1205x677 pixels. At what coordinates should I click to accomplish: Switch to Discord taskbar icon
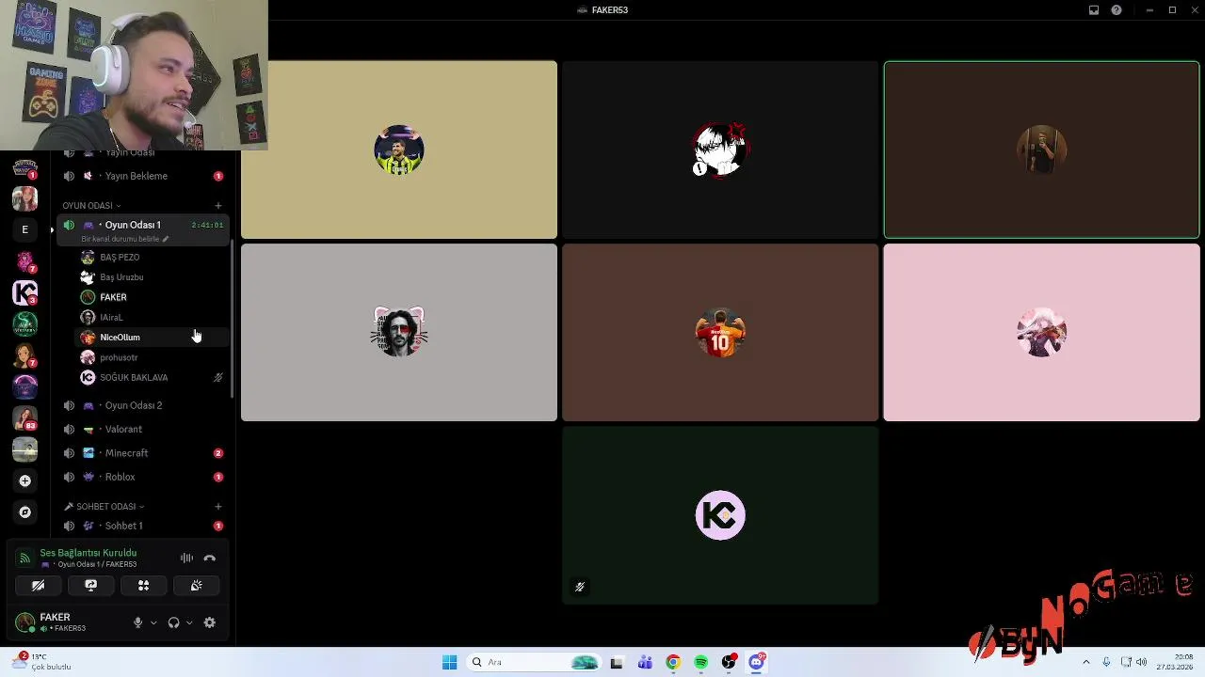coord(757,662)
